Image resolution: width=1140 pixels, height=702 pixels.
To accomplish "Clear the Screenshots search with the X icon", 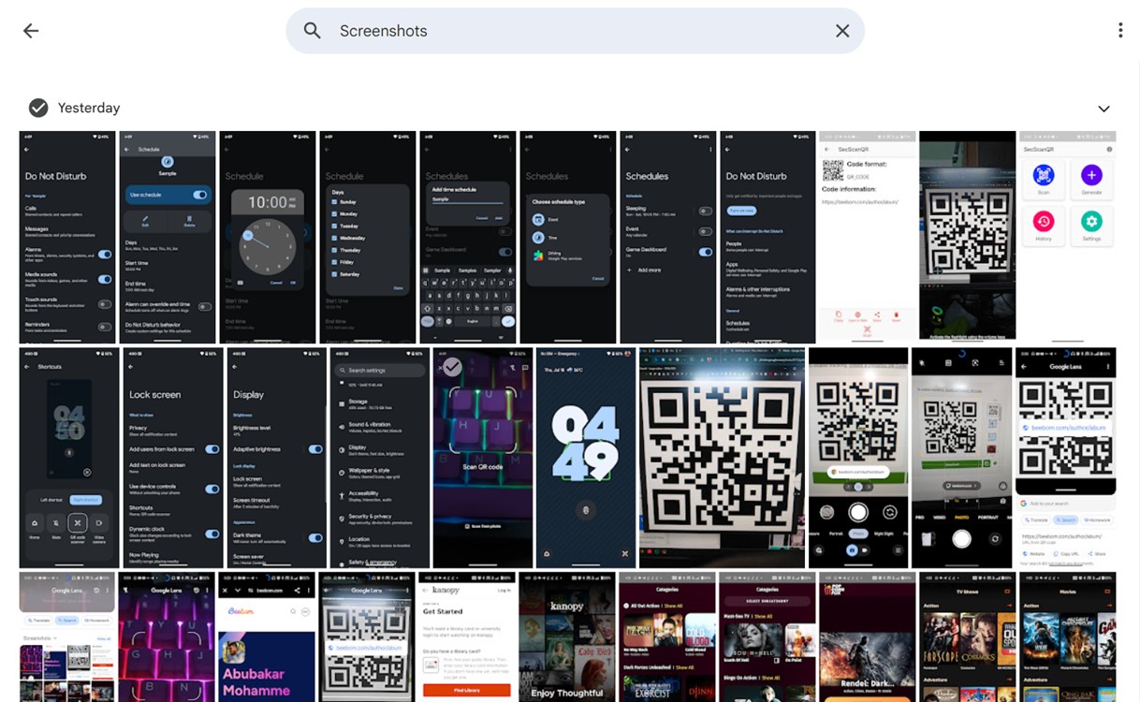I will coord(841,30).
